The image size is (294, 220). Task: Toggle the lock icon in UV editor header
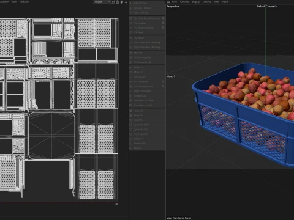pyautogui.click(x=118, y=2)
